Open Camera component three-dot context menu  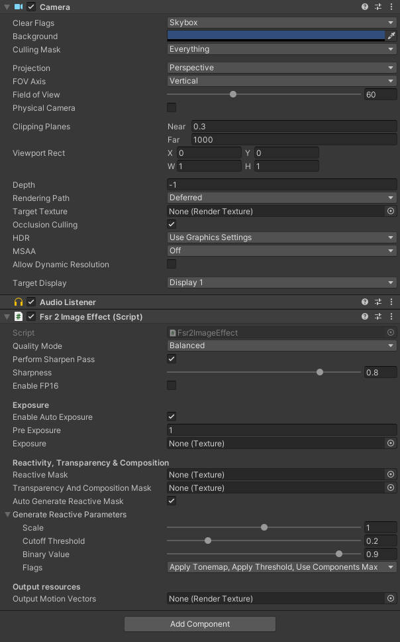pos(391,7)
